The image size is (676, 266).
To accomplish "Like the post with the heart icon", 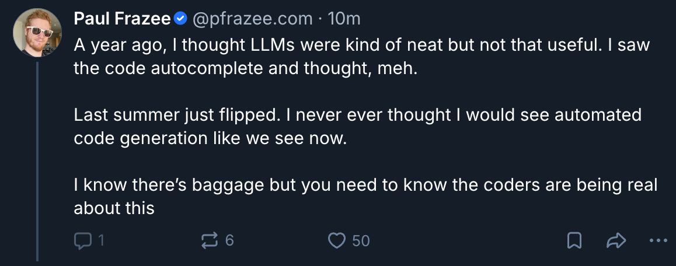I will click(337, 240).
